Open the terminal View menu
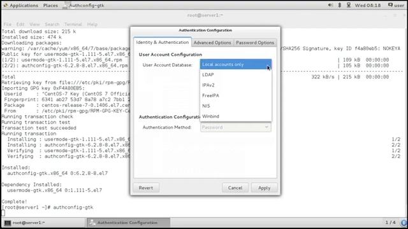Screen dimensions: 408x229 pyautogui.click(x=34, y=24)
